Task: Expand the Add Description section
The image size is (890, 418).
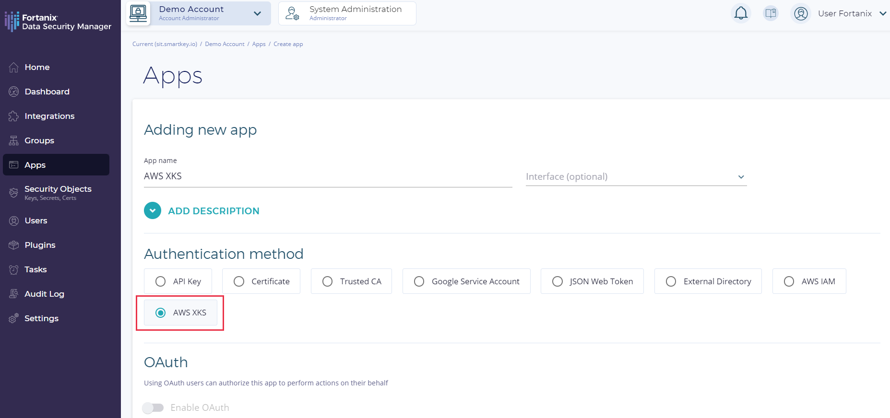Action: (153, 211)
